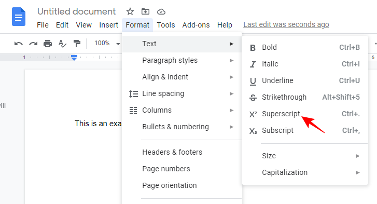The height and width of the screenshot is (204, 377).
Task: Click the Undo arrow in toolbar
Action: pyautogui.click(x=19, y=44)
